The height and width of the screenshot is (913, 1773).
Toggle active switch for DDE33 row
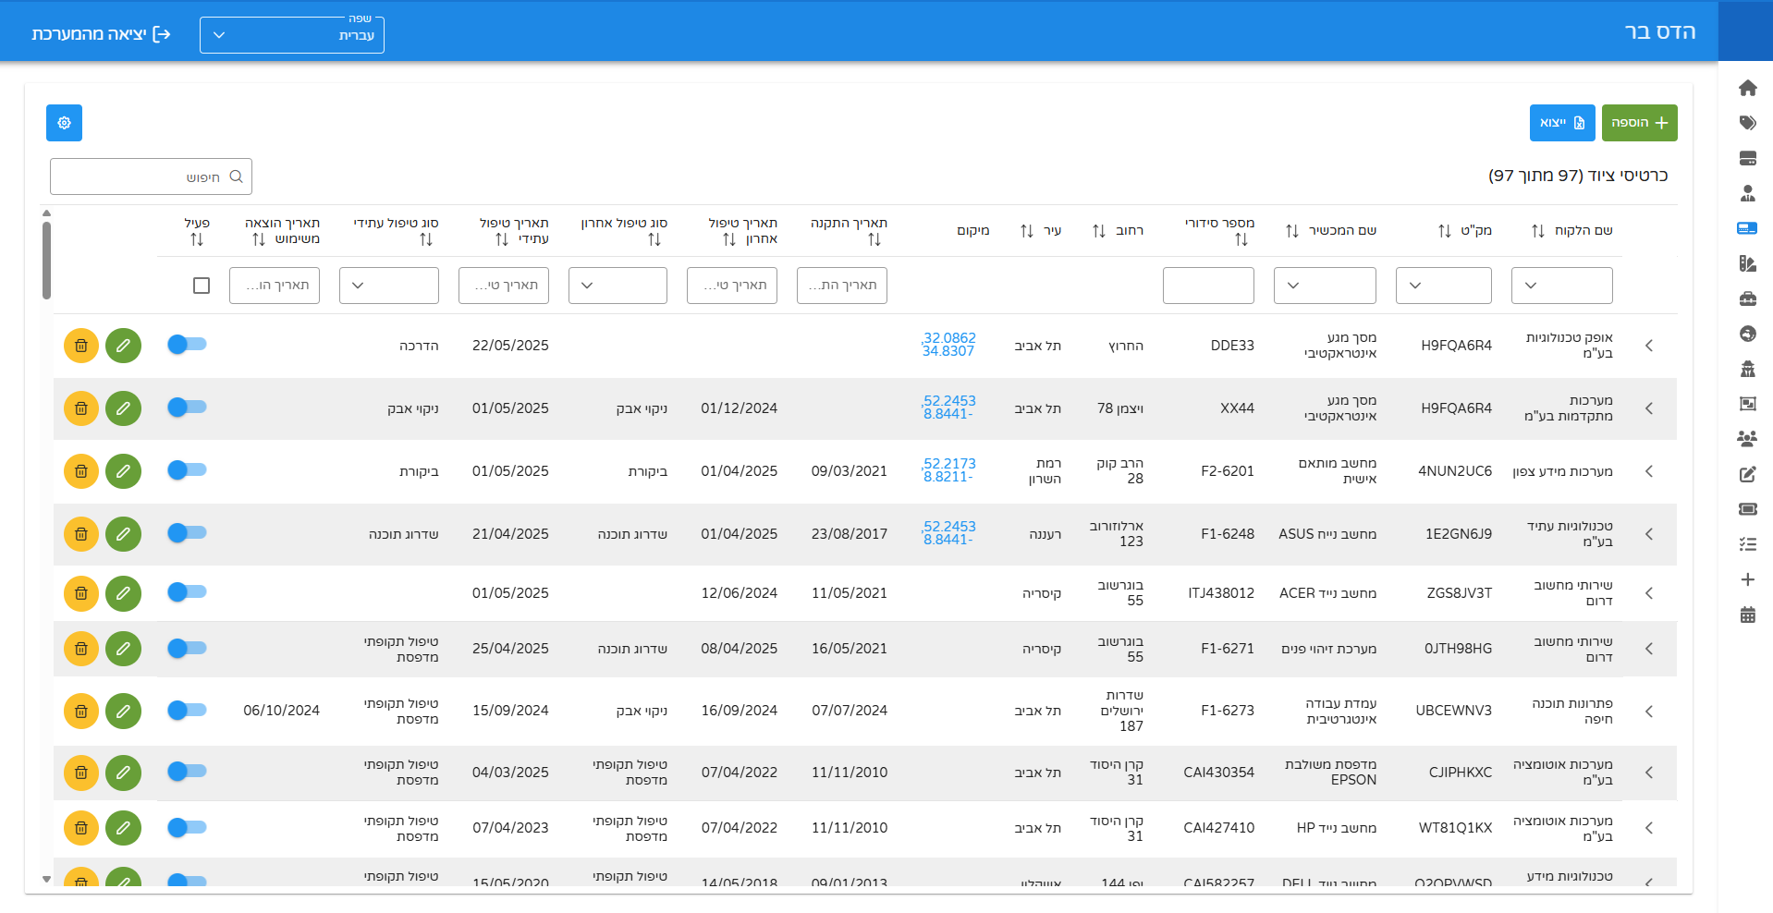click(187, 345)
